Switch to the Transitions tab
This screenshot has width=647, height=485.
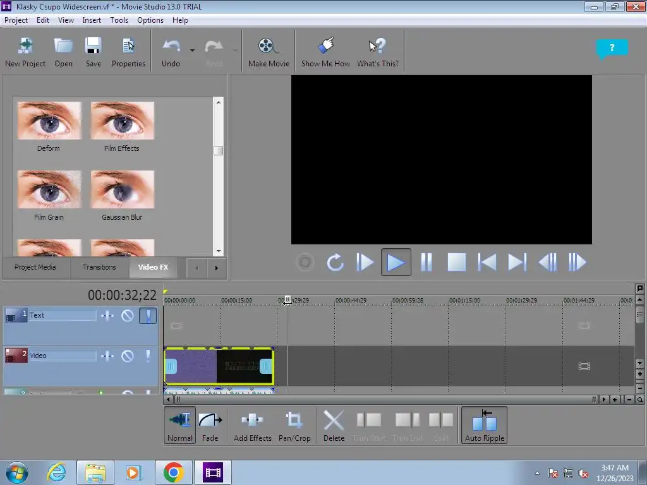[x=99, y=267]
